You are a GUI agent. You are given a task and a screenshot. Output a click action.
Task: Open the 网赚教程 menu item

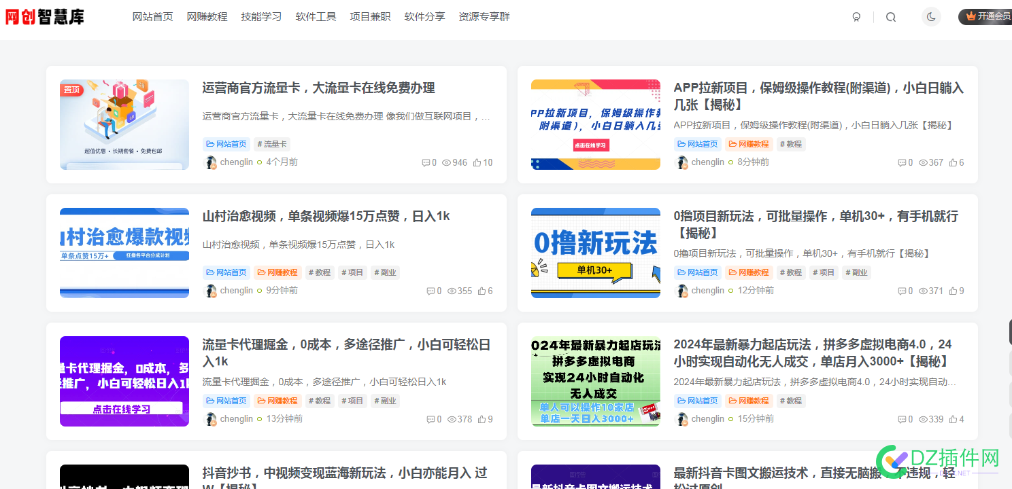pyautogui.click(x=207, y=16)
